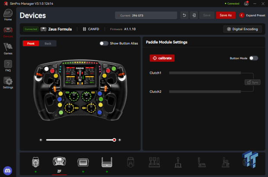Switch to the Front view tab
This screenshot has height=177, width=268.
point(31,44)
